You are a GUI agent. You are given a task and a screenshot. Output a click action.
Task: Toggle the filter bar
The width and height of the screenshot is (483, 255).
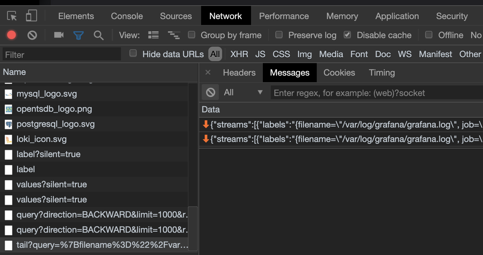tap(79, 35)
